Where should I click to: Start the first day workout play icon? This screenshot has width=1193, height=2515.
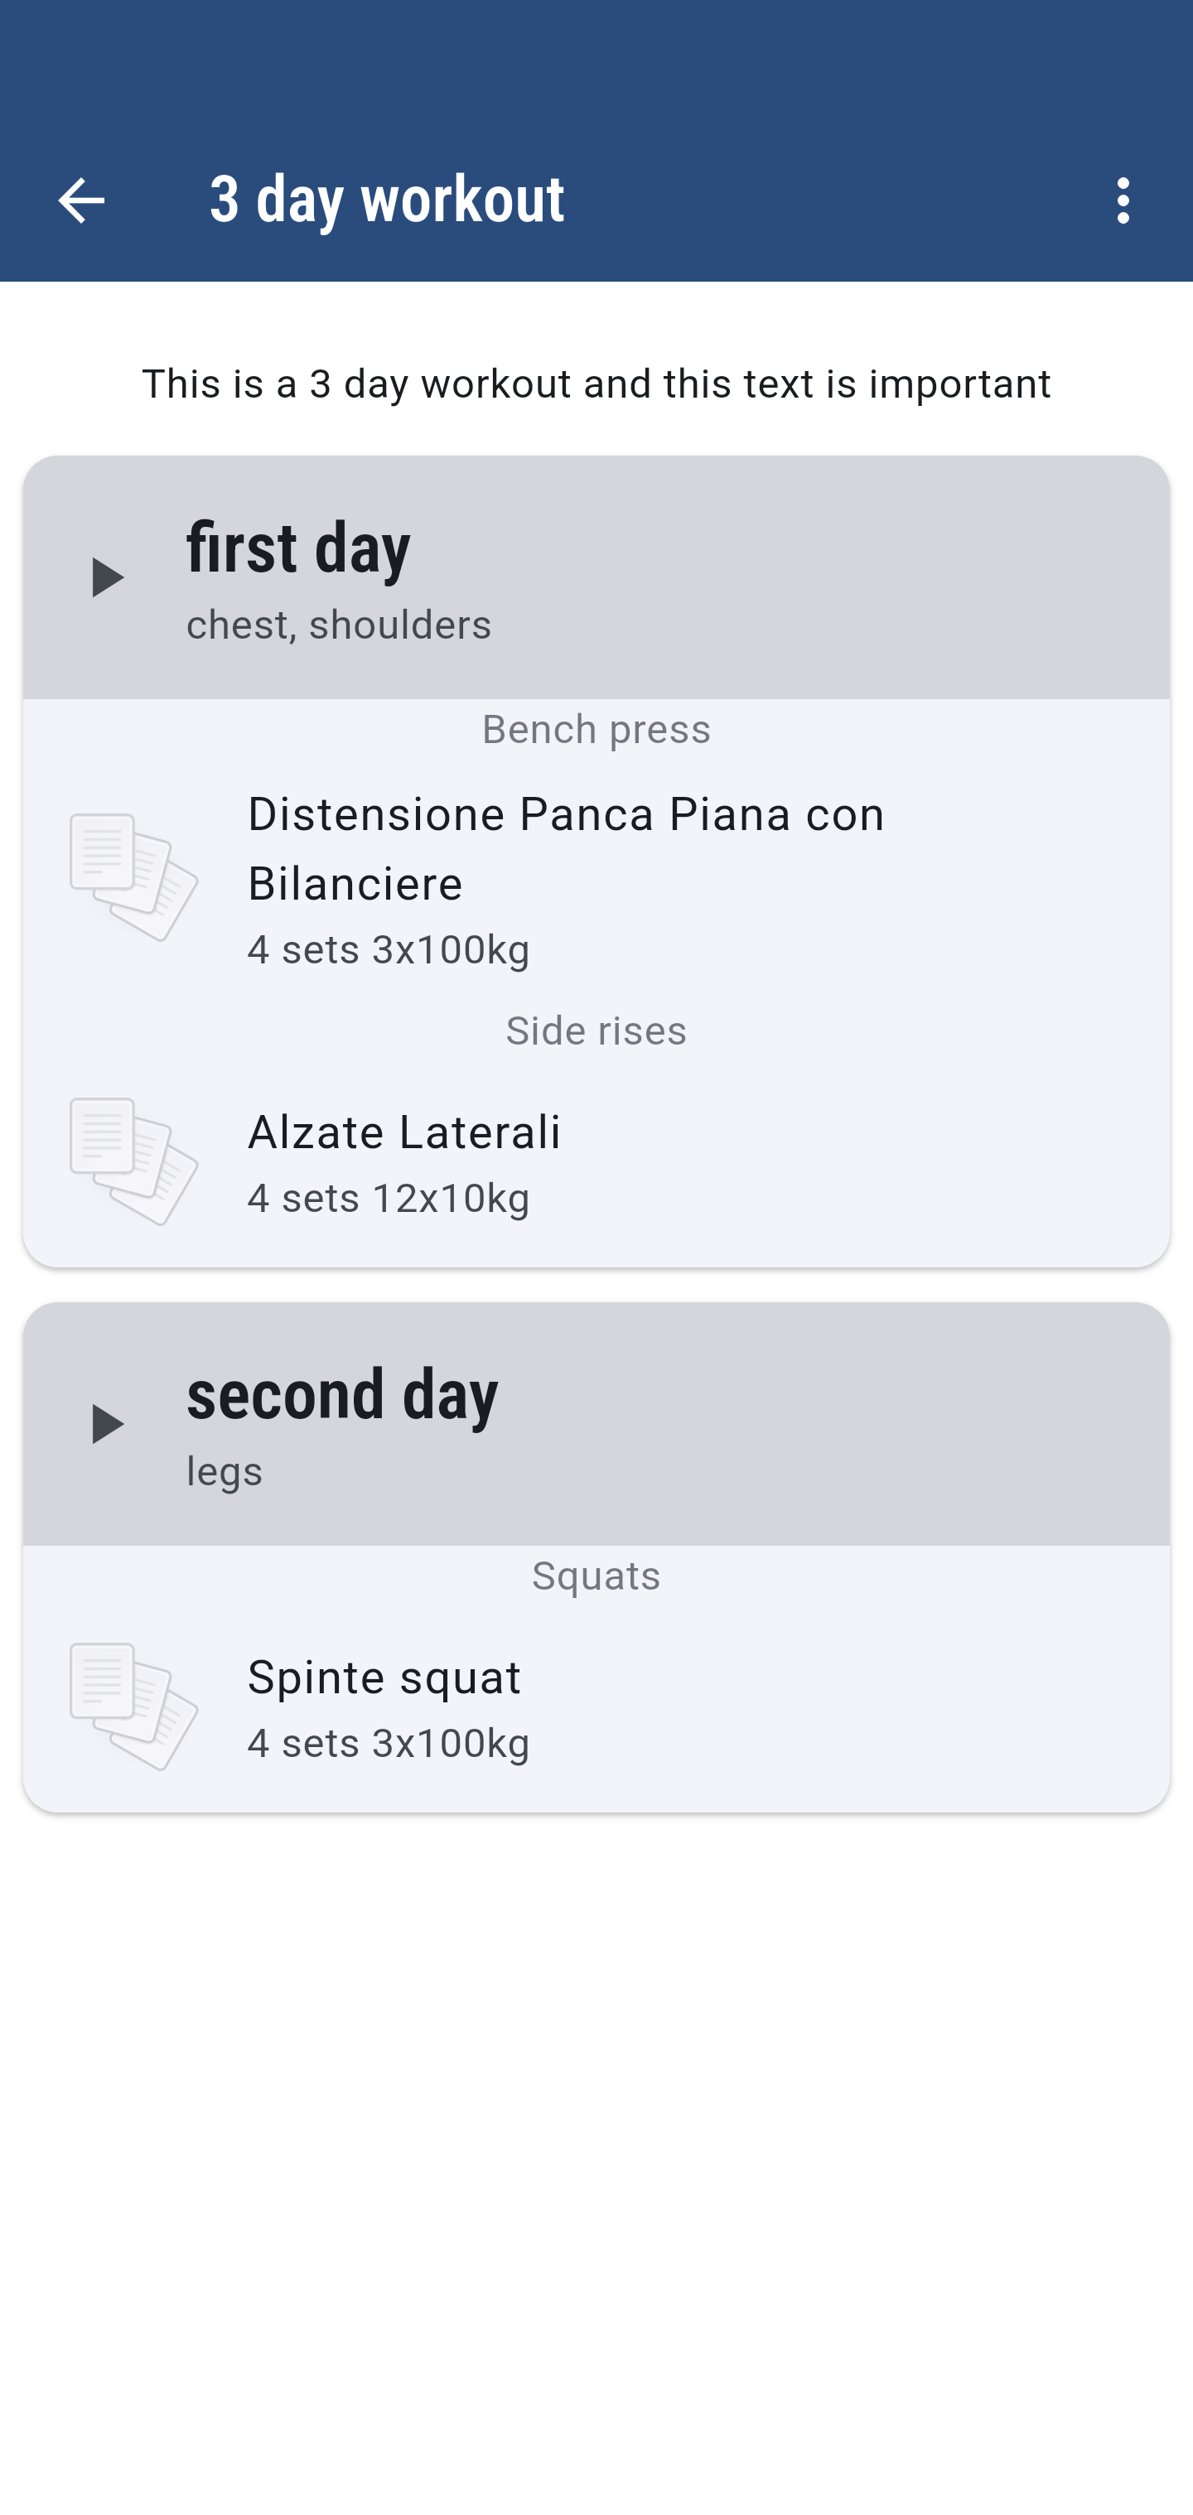106,577
